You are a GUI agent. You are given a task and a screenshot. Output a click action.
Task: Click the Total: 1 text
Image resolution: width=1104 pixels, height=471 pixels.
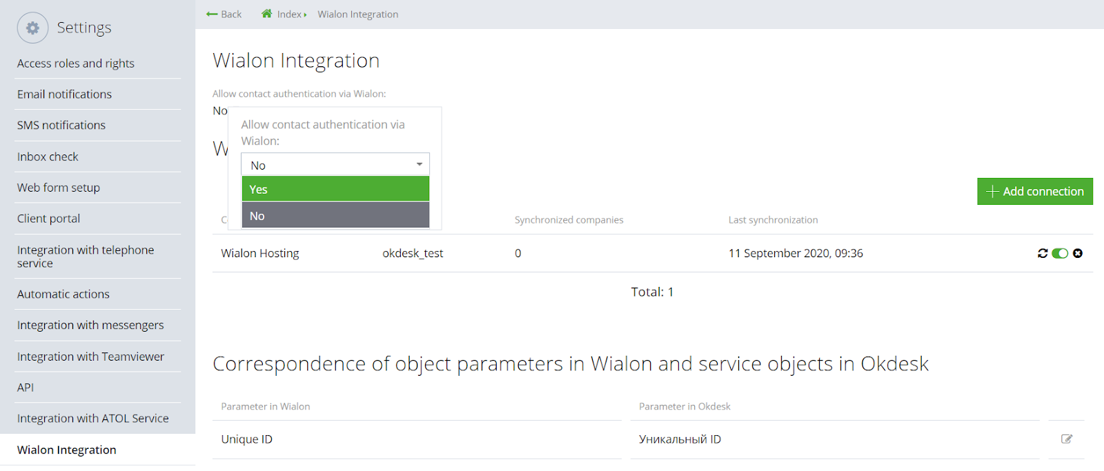coord(652,292)
